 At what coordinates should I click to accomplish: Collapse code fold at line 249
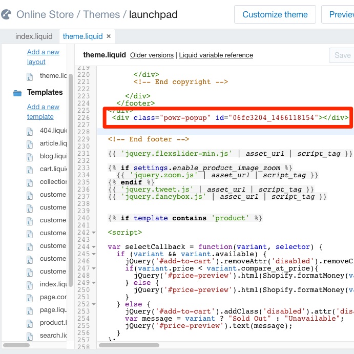point(94,283)
